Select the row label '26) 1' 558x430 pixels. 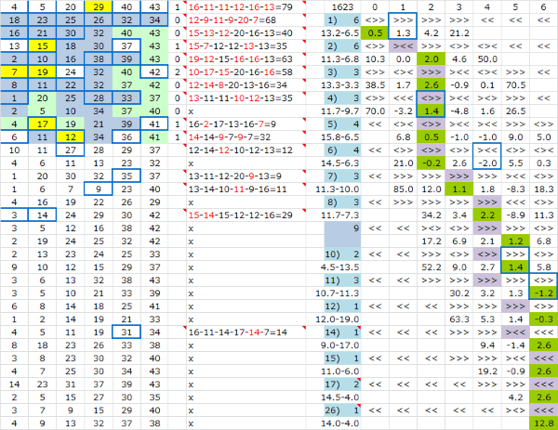342,410
